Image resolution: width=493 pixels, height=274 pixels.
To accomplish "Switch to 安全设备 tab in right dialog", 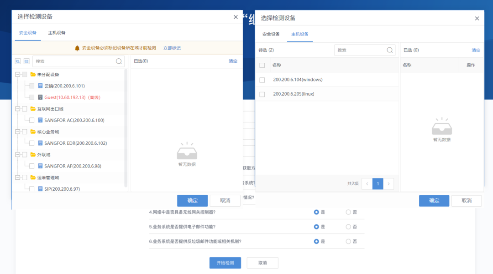I will click(x=271, y=34).
